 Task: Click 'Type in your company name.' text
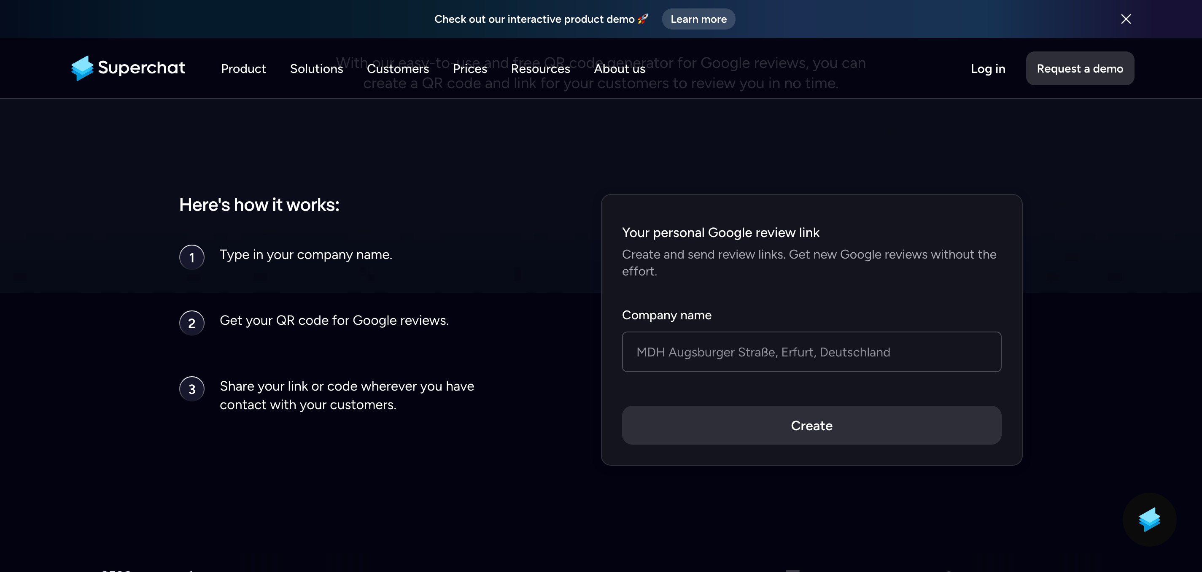[306, 255]
